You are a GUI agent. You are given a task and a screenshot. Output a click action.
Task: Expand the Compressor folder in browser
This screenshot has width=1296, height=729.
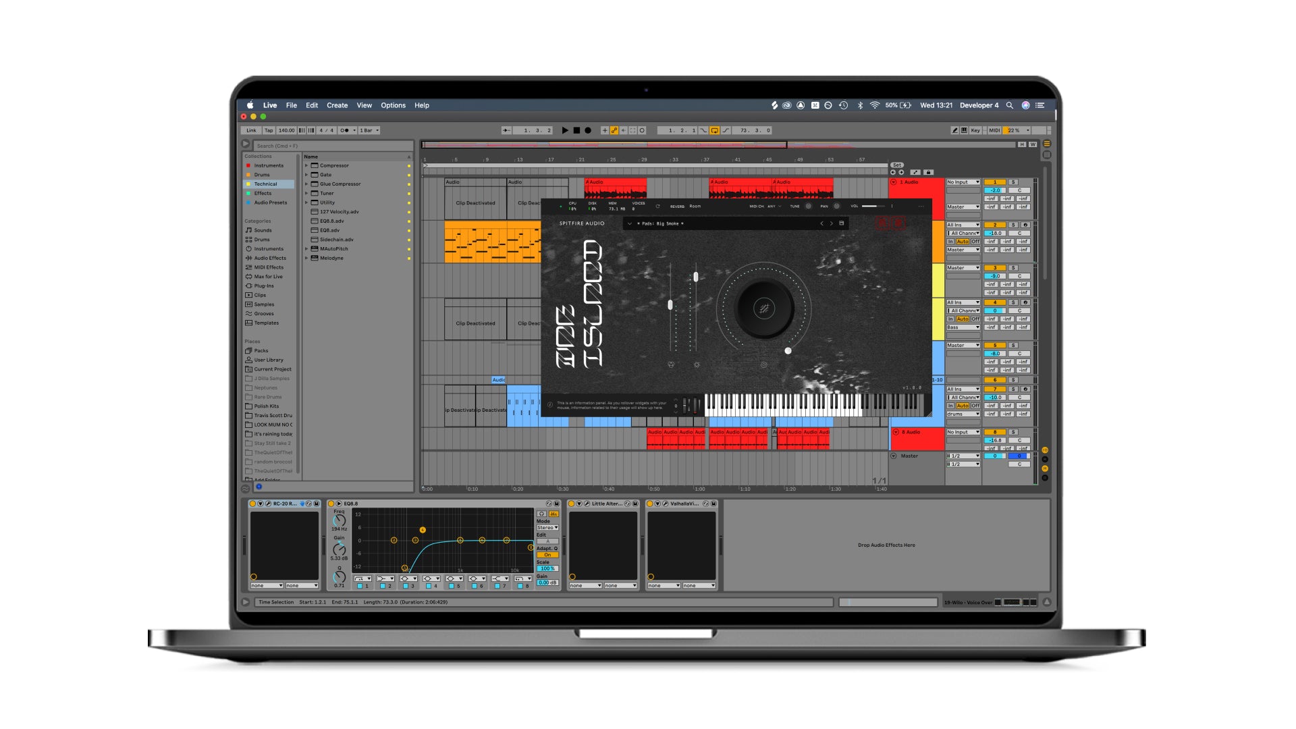pyautogui.click(x=306, y=165)
